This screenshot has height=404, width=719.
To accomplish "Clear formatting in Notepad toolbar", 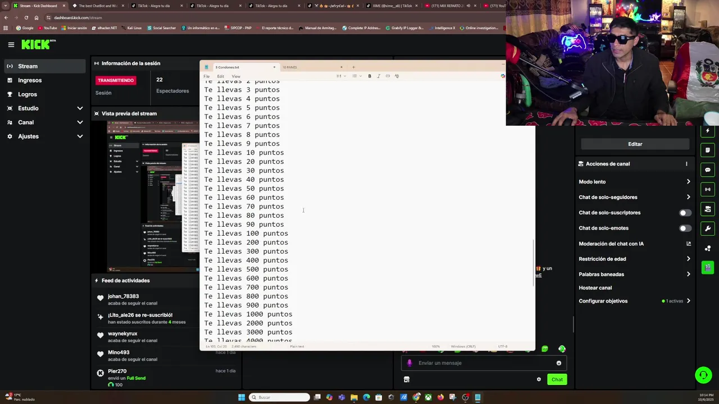I will pos(397,76).
